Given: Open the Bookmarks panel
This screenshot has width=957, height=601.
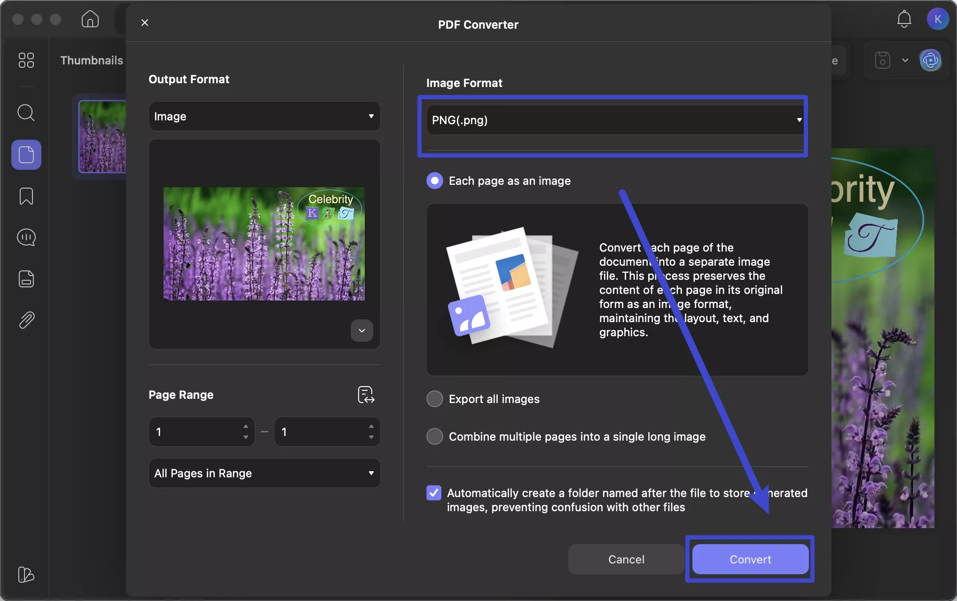Looking at the screenshot, I should click(26, 196).
